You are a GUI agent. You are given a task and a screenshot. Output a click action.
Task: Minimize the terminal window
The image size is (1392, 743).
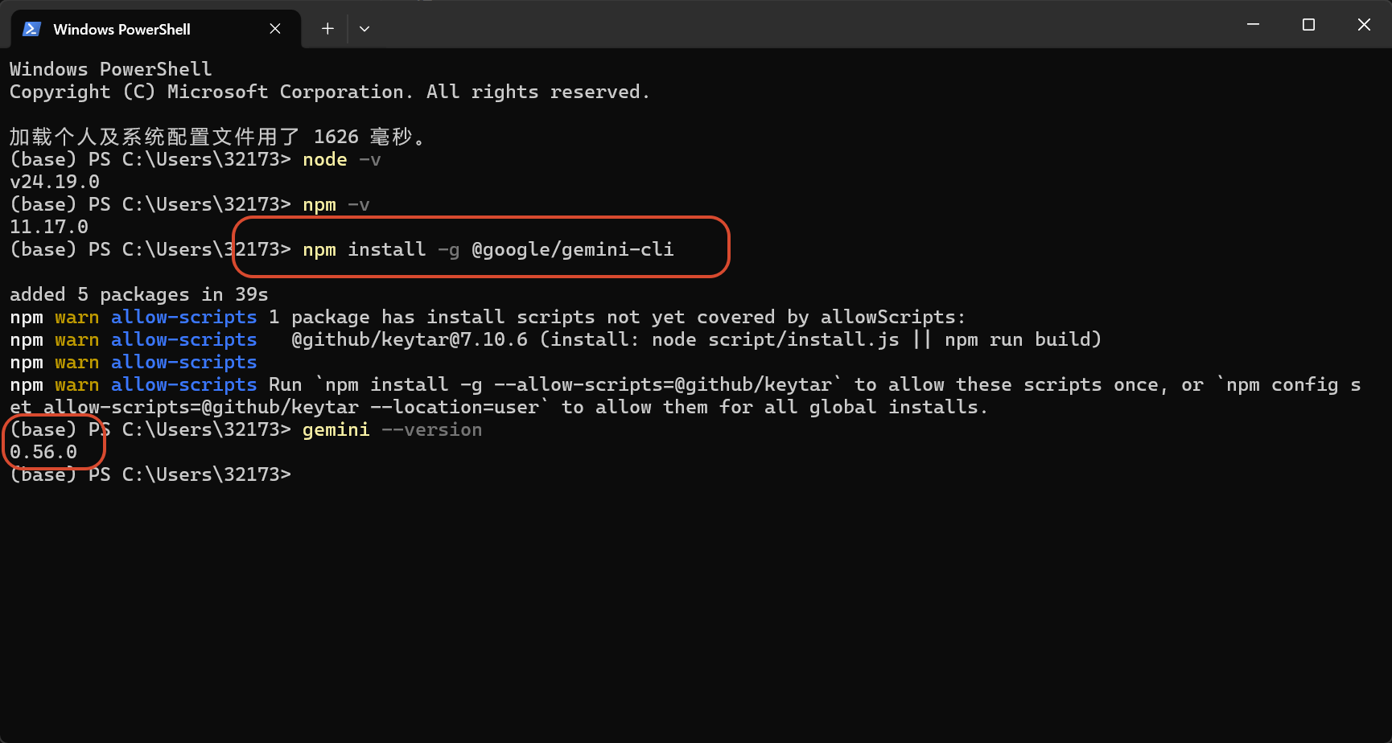coord(1253,25)
